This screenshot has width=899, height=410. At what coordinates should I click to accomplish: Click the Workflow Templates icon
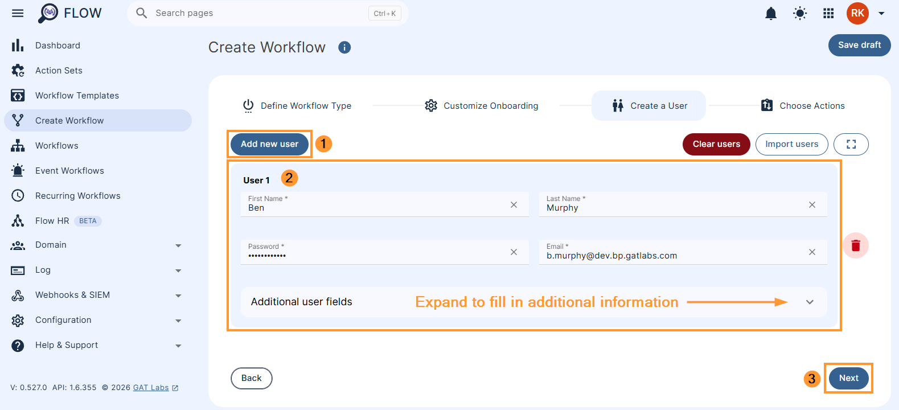[18, 96]
